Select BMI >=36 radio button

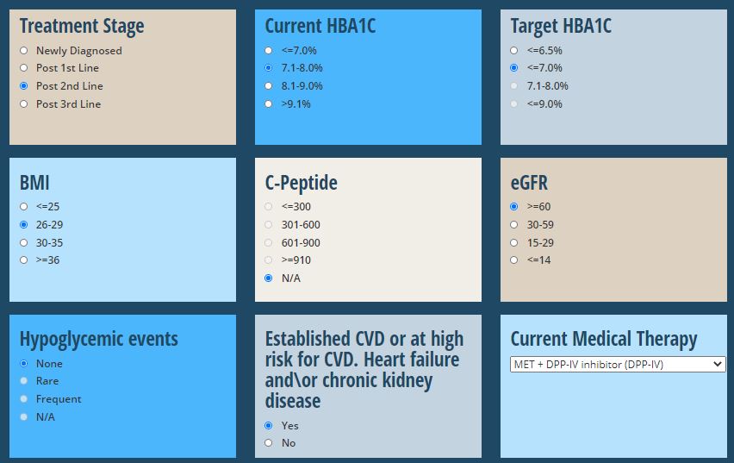tap(24, 260)
